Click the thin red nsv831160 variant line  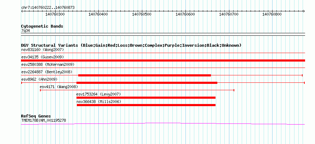tap(163, 53)
